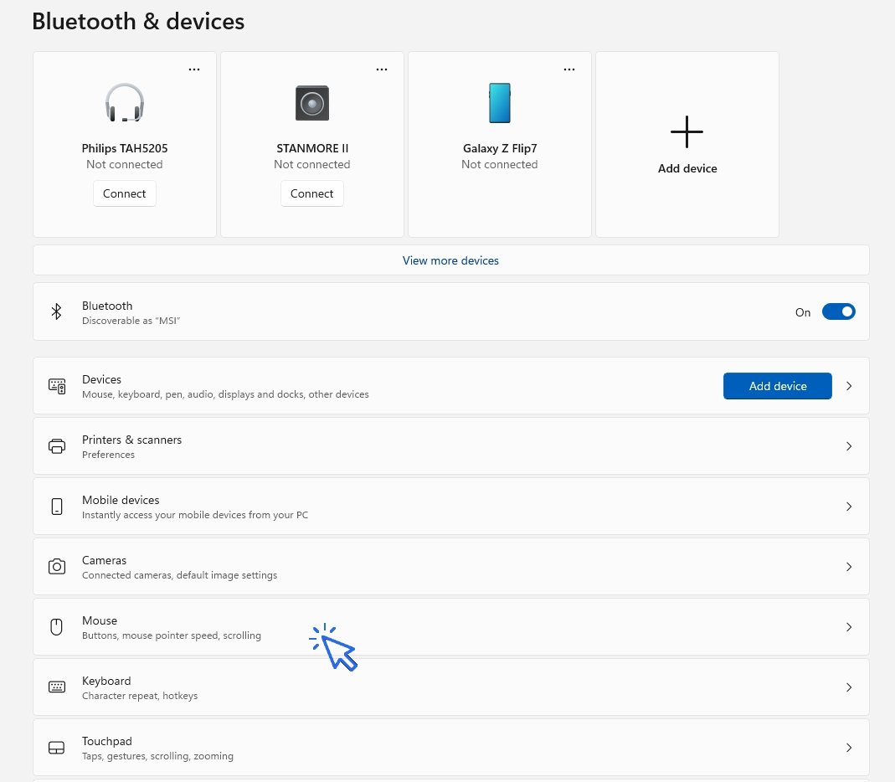Expand Mobile devices chevron
This screenshot has width=895, height=782.
pyautogui.click(x=849, y=507)
